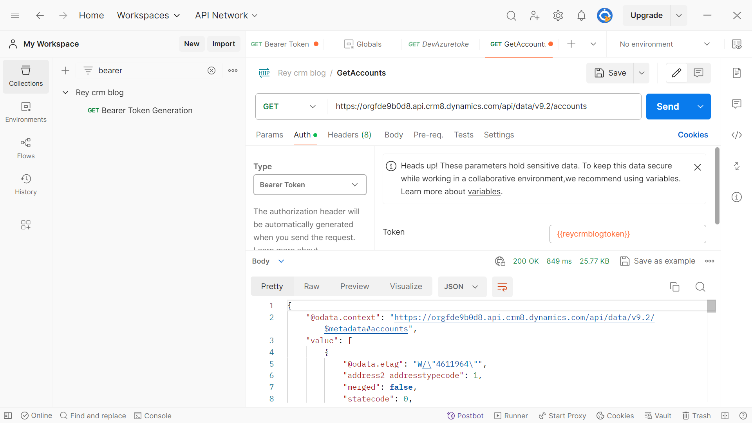
Task: Switch the response view to Raw
Action: tap(312, 286)
